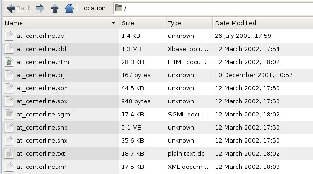Image resolution: width=313 pixels, height=174 pixels.
Task: Sort by the Name column header
Action: 61,23
